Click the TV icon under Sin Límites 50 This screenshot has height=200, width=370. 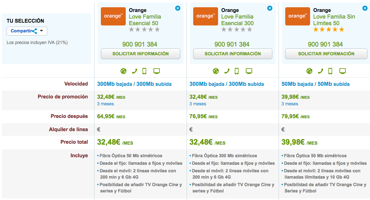[x=343, y=71]
